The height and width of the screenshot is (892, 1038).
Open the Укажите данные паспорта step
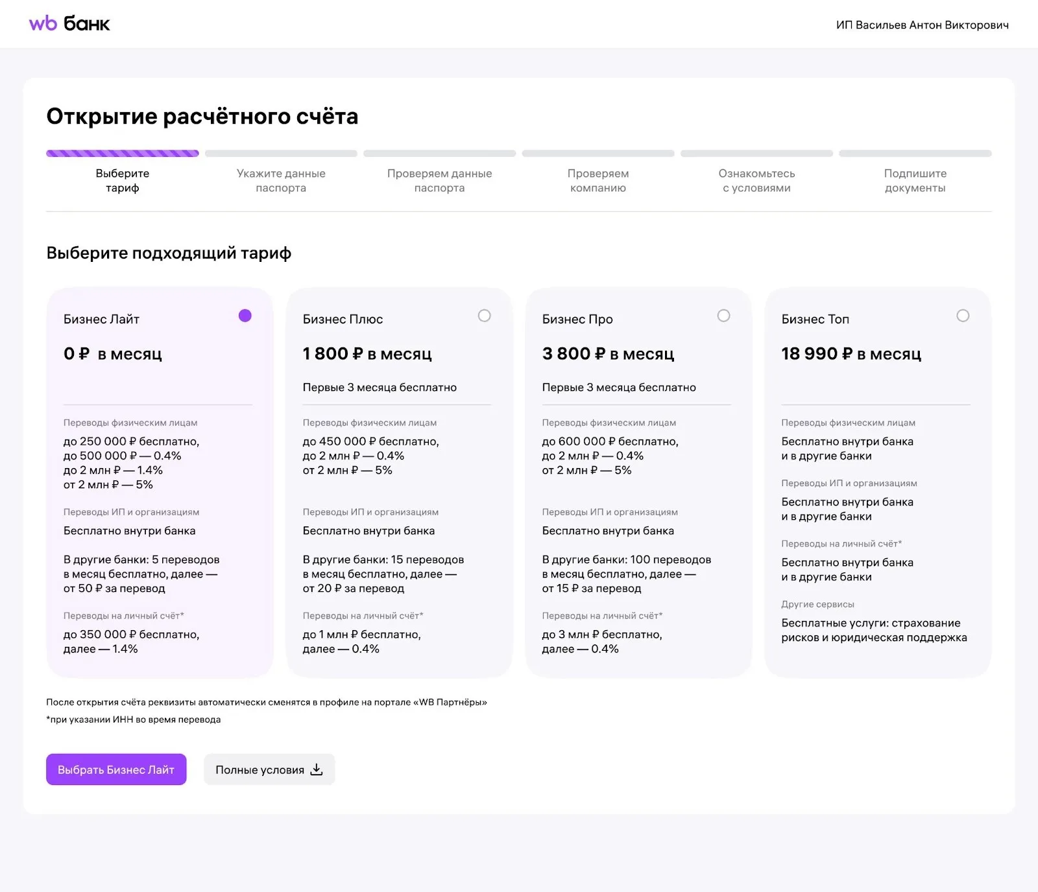(281, 180)
